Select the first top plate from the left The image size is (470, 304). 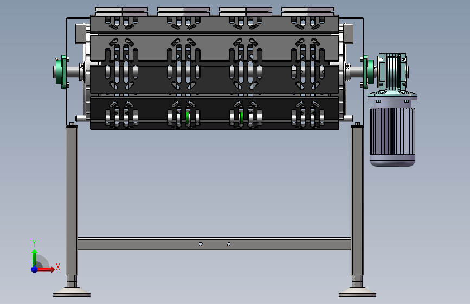coord(121,11)
